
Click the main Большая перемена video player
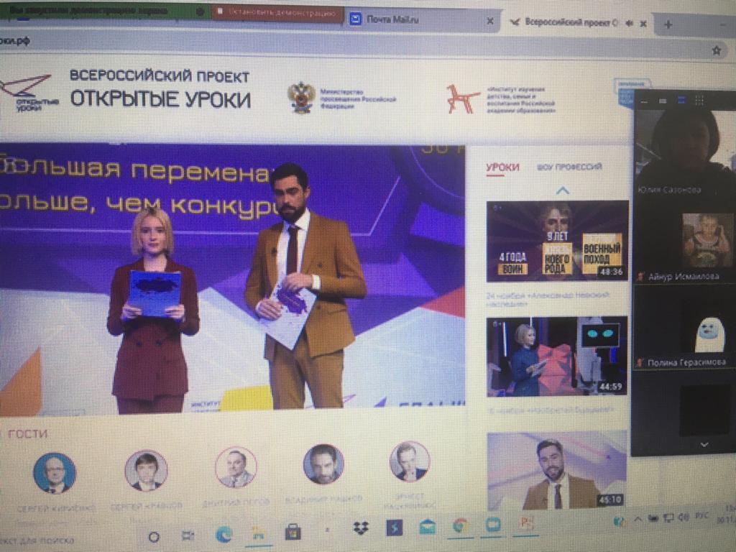232,280
